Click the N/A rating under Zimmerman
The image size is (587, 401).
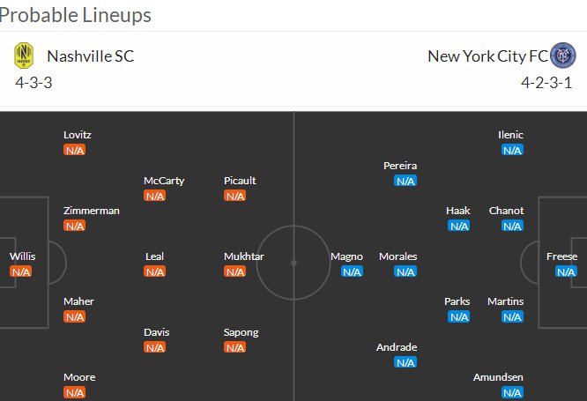[x=75, y=226]
